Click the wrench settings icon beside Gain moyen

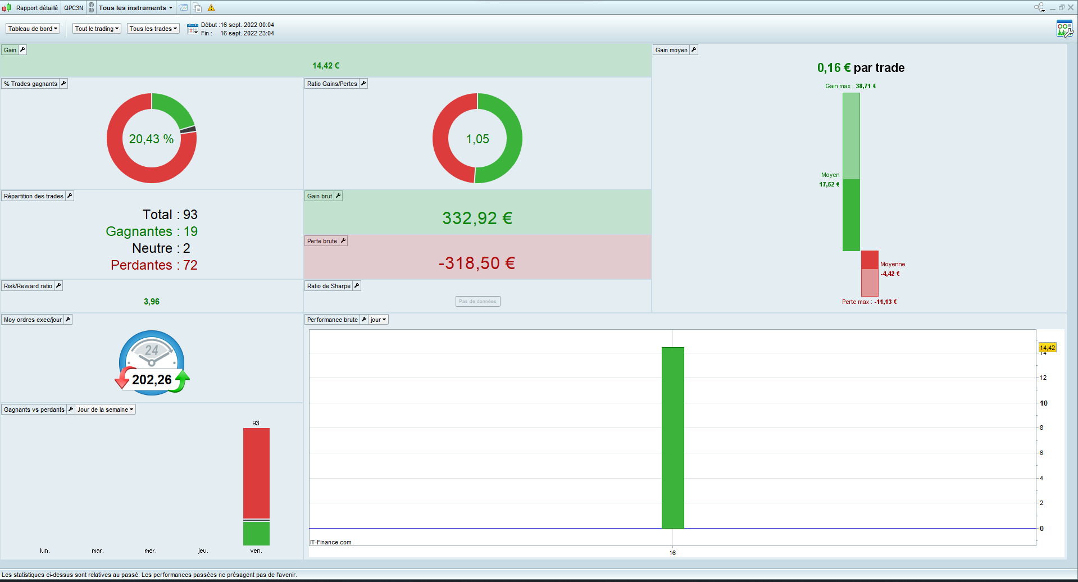[x=694, y=49]
